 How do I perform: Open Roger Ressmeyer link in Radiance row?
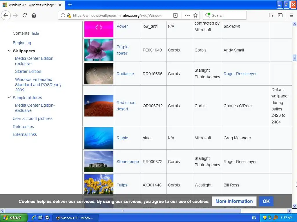point(240,74)
